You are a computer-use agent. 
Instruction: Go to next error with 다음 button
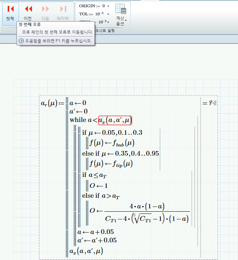[x=45, y=13]
